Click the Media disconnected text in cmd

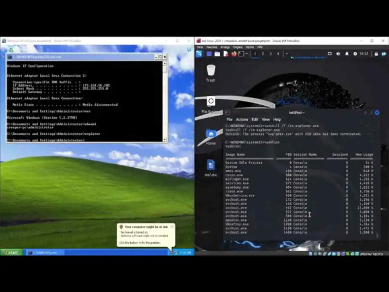click(x=100, y=105)
